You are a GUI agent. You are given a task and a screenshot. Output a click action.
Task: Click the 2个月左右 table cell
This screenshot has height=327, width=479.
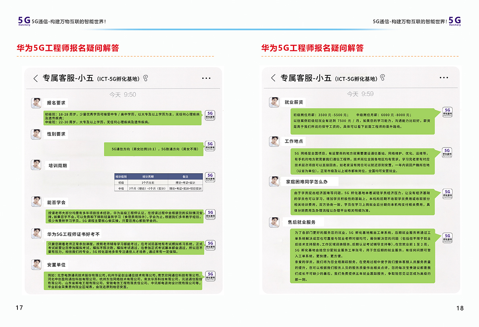148,182
